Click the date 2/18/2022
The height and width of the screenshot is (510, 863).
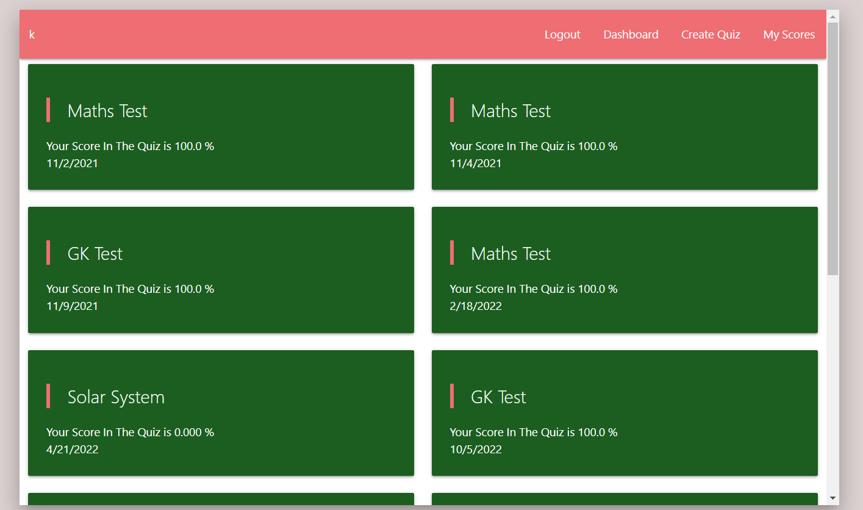[x=476, y=306]
